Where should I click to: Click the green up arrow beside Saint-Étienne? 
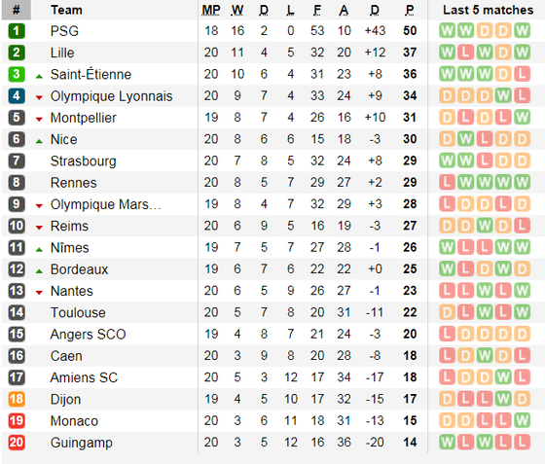[x=39, y=77]
